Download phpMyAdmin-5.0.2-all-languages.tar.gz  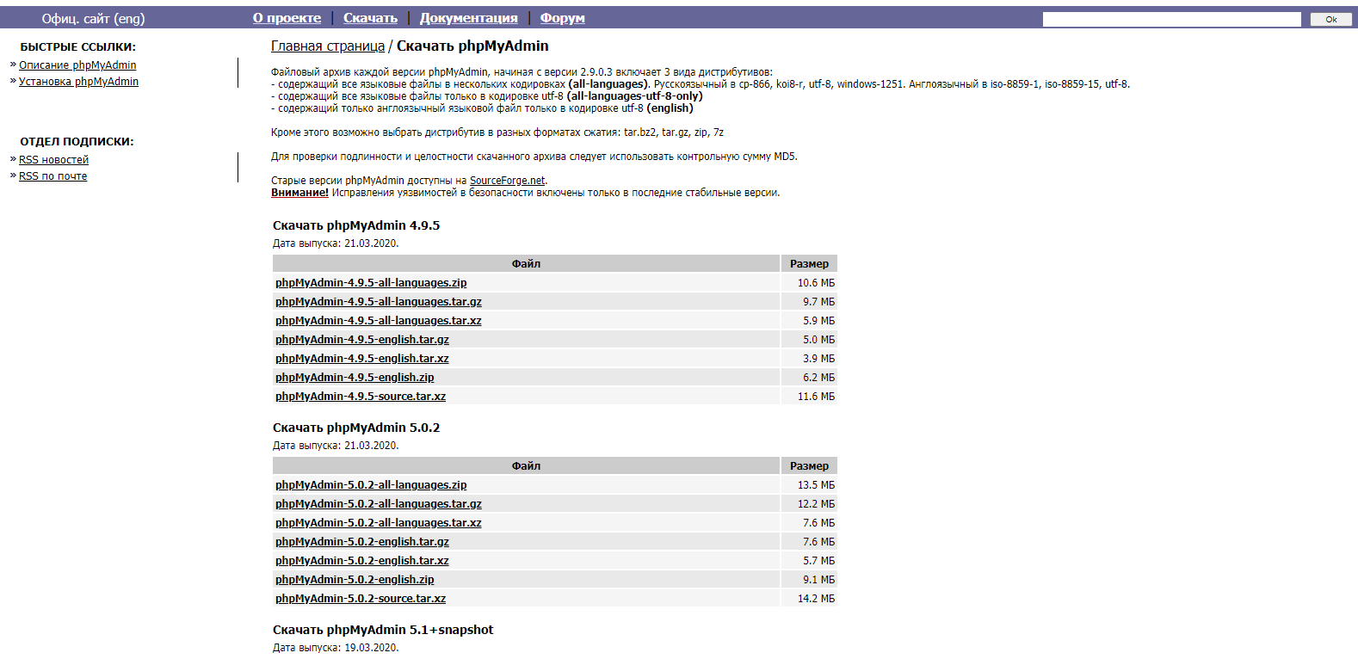point(378,504)
